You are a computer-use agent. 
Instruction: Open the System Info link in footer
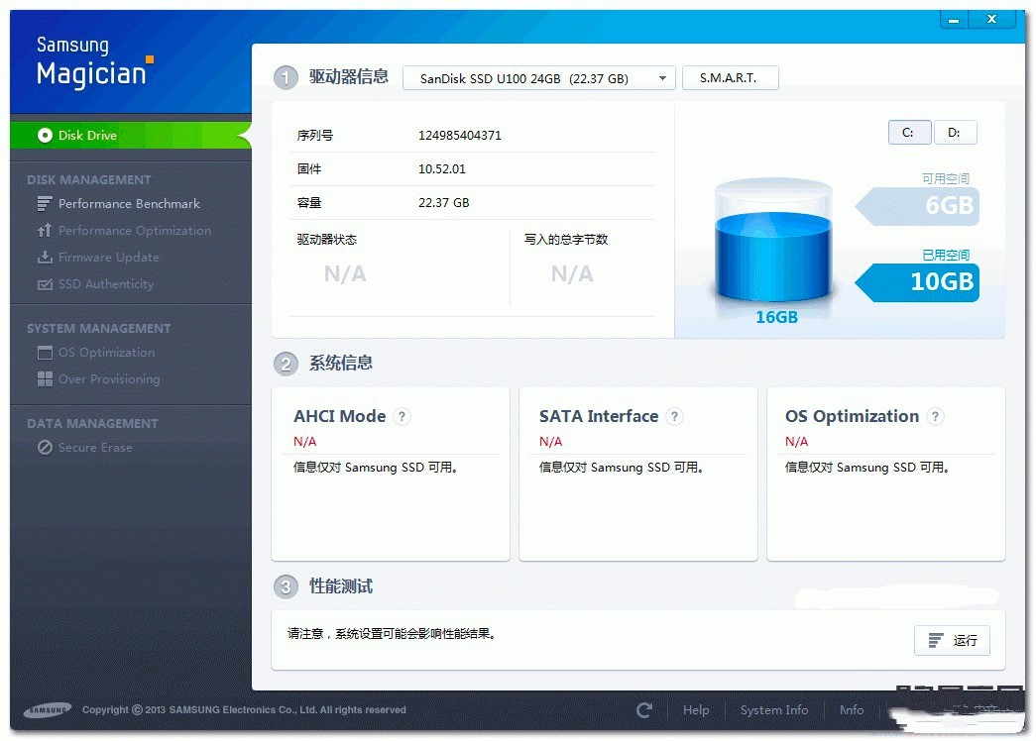[x=773, y=710]
